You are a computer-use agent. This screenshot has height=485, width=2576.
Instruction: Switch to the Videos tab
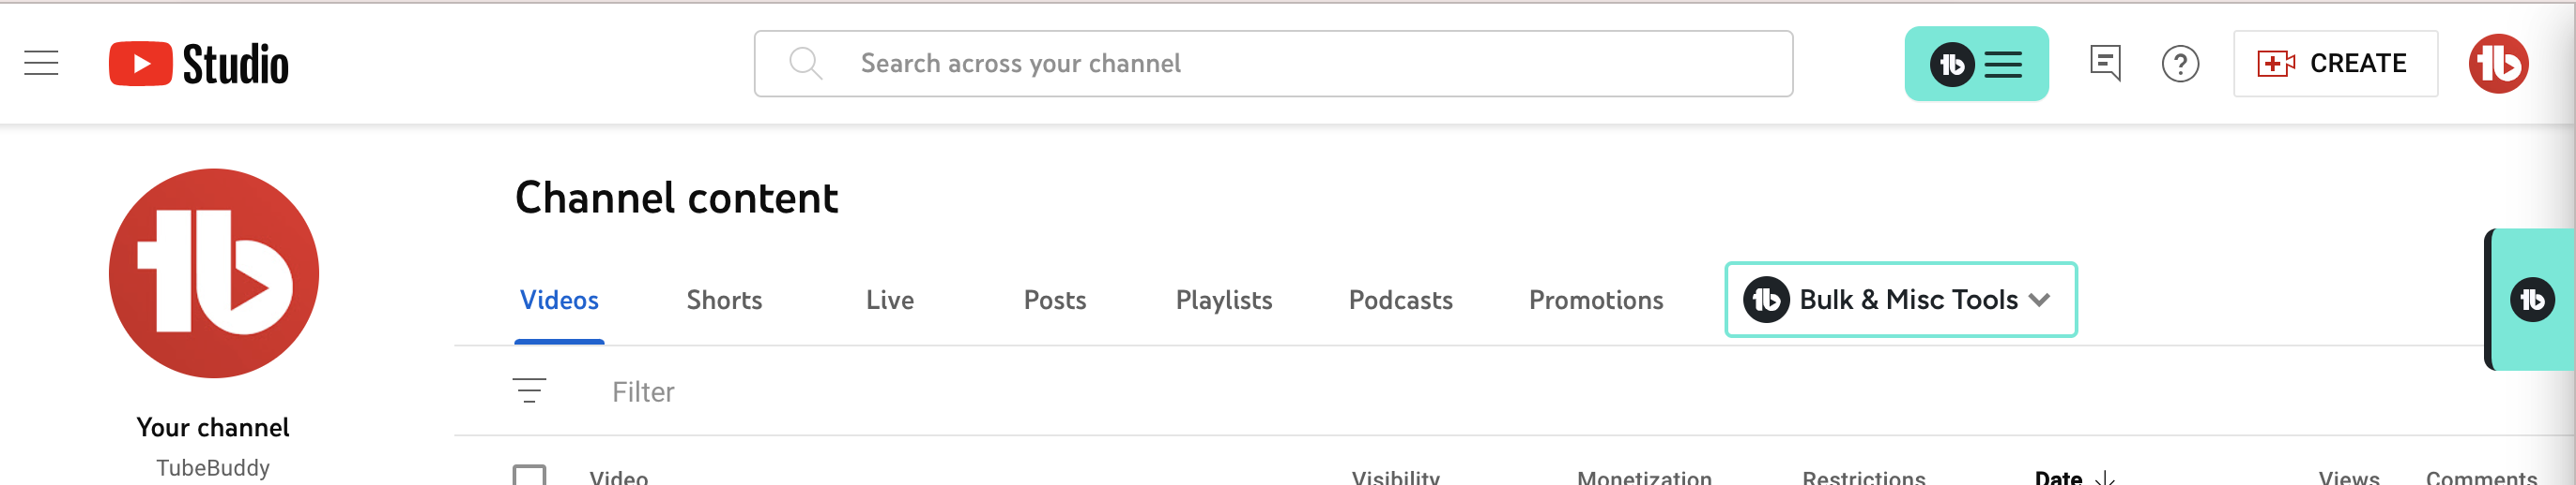tap(559, 301)
